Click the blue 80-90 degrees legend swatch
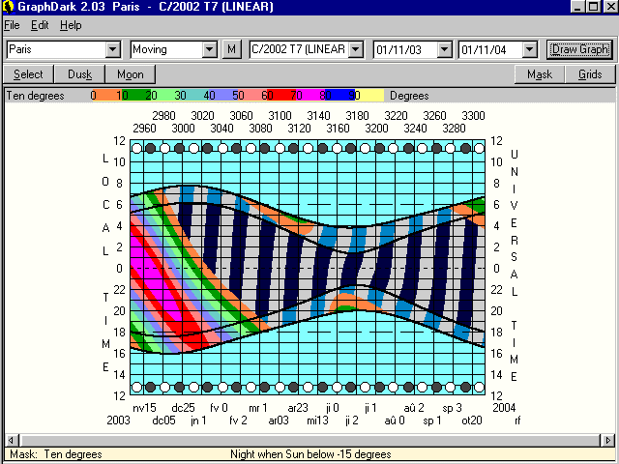The width and height of the screenshot is (619, 464). (x=340, y=96)
